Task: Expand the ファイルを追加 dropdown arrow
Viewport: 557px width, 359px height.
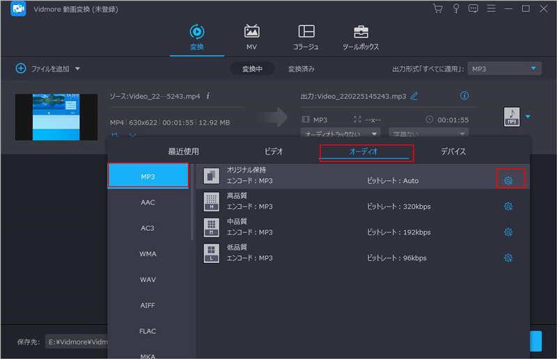Action: pyautogui.click(x=77, y=69)
